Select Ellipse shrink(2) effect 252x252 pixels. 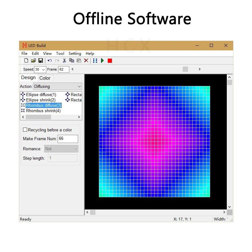pos(41,100)
